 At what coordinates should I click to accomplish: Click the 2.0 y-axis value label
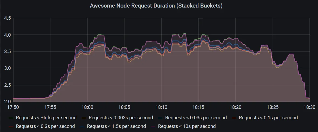coord(8,101)
